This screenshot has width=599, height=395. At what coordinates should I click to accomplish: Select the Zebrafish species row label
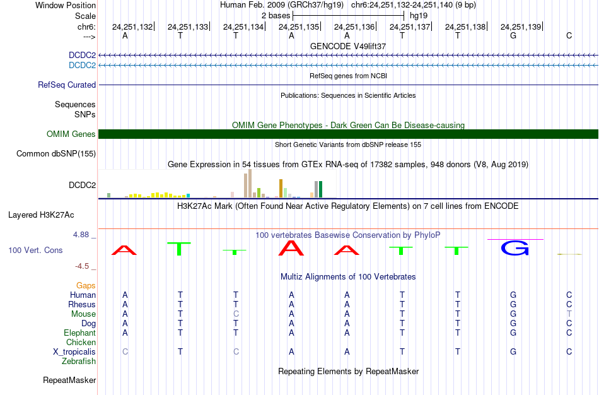tap(79, 361)
